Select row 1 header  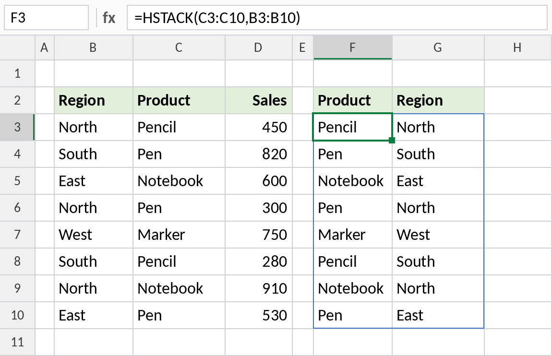pos(17,73)
